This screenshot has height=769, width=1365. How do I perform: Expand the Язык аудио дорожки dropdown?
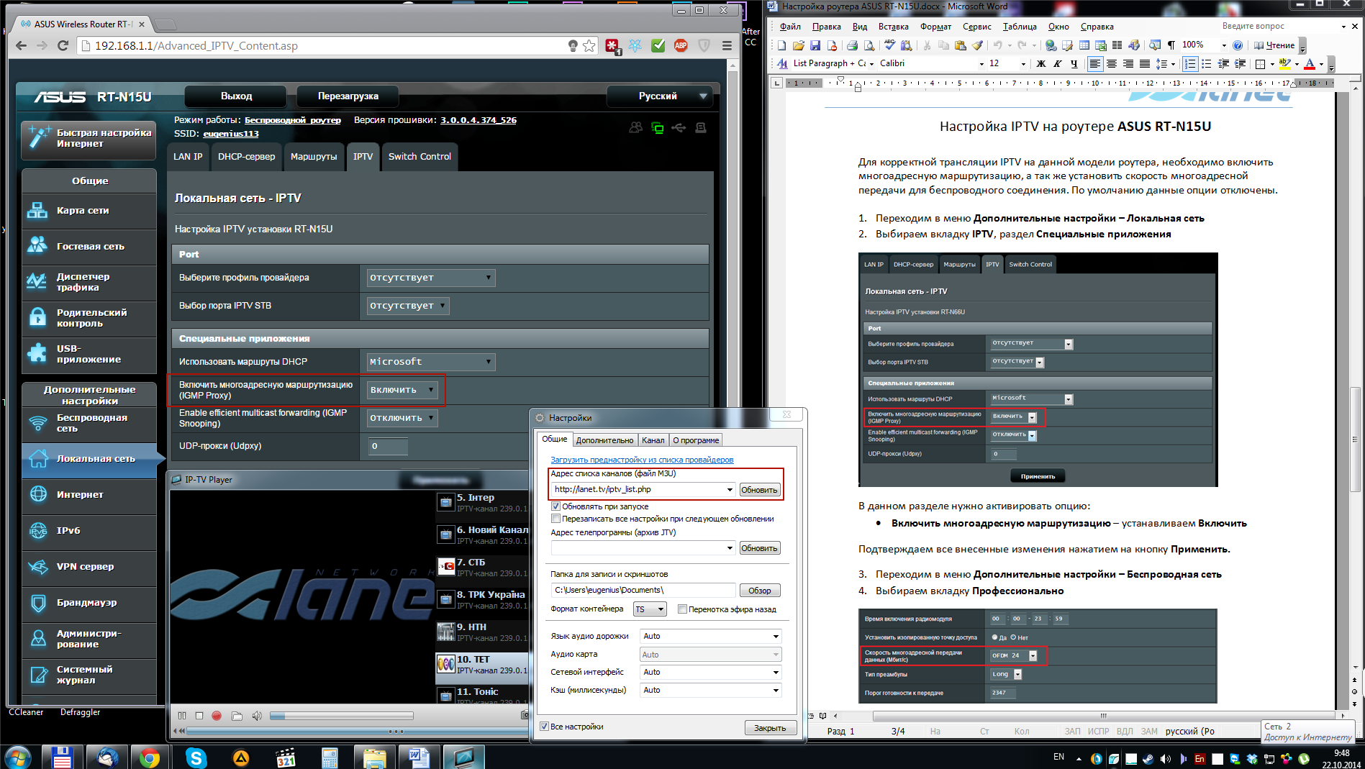click(x=710, y=636)
